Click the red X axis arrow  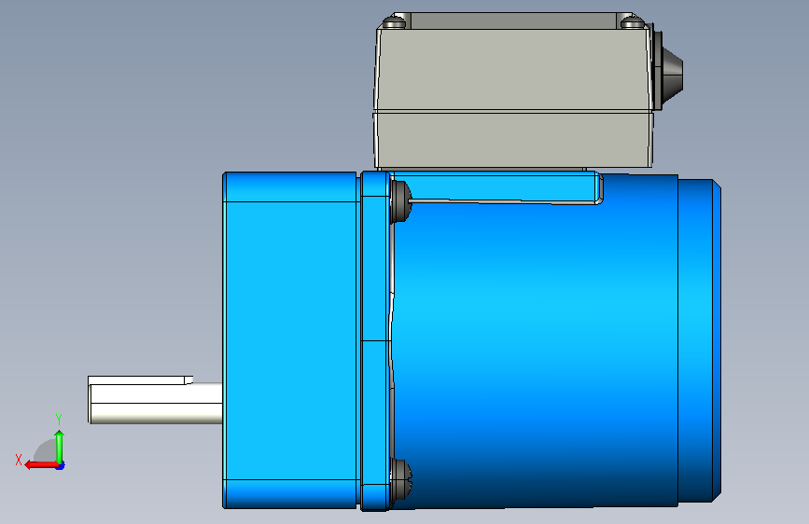(x=41, y=465)
